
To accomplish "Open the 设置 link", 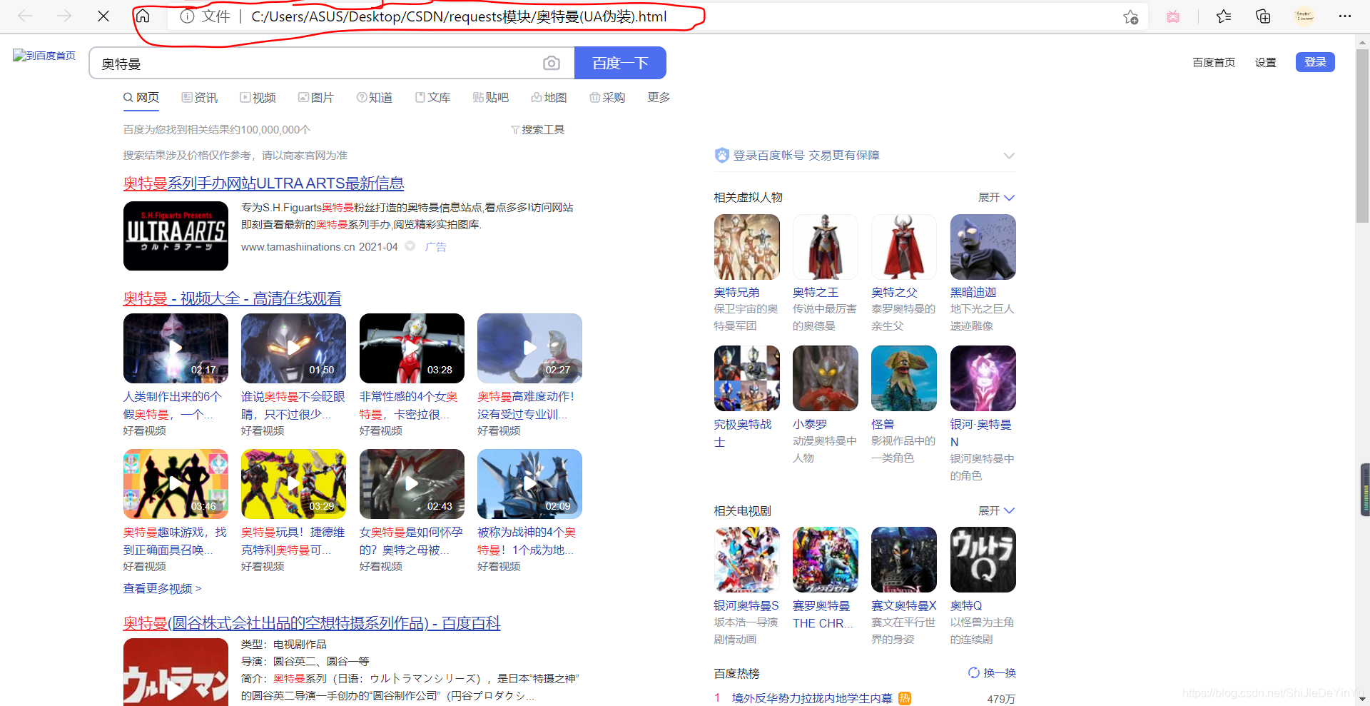I will pos(1266,62).
